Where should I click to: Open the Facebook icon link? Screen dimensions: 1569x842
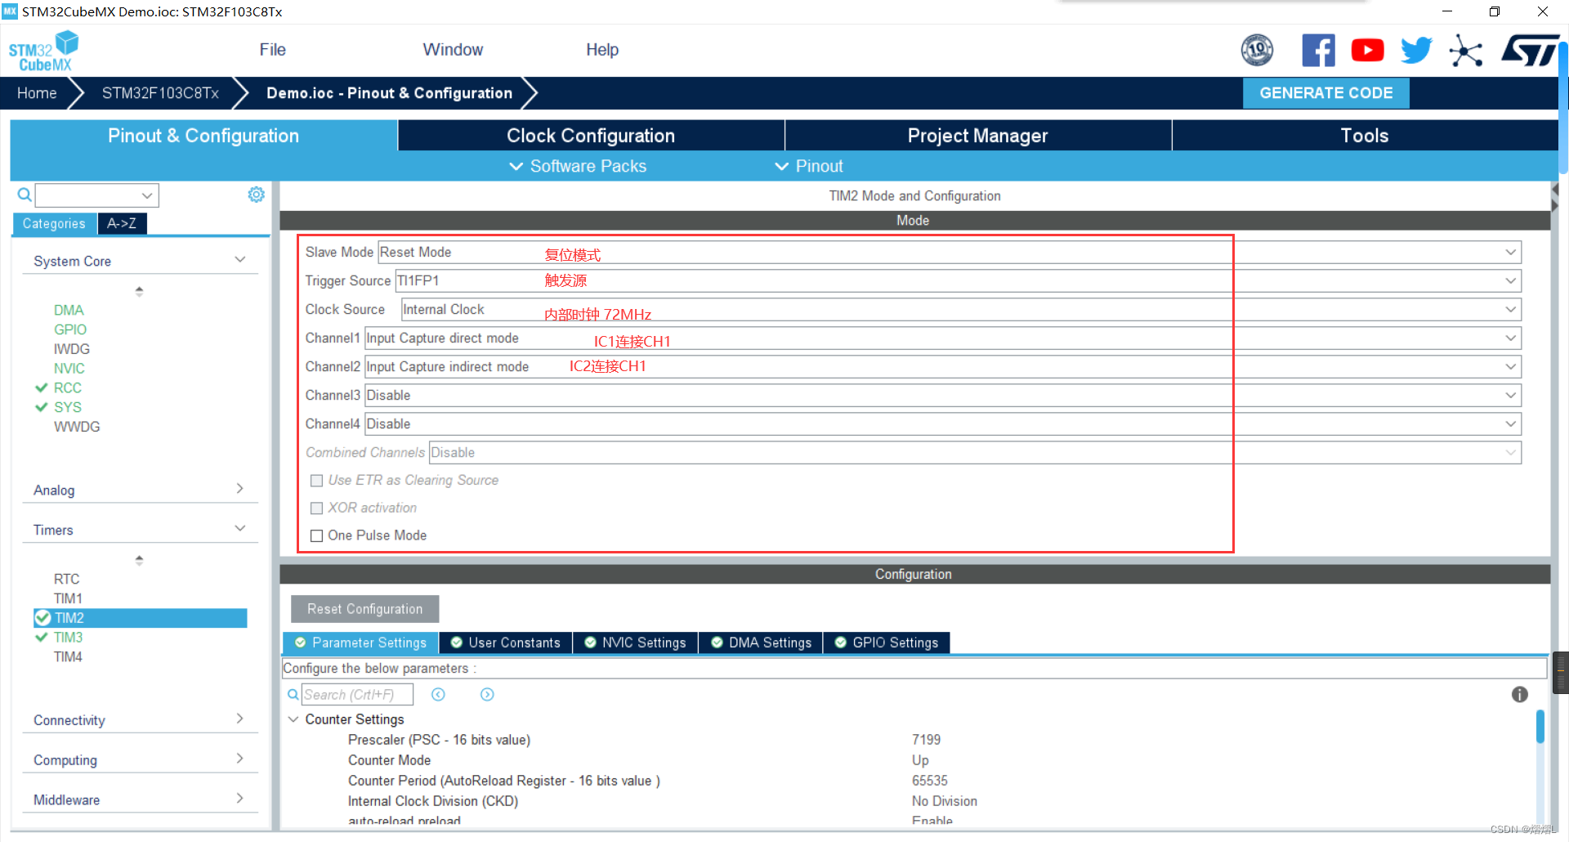tap(1318, 50)
